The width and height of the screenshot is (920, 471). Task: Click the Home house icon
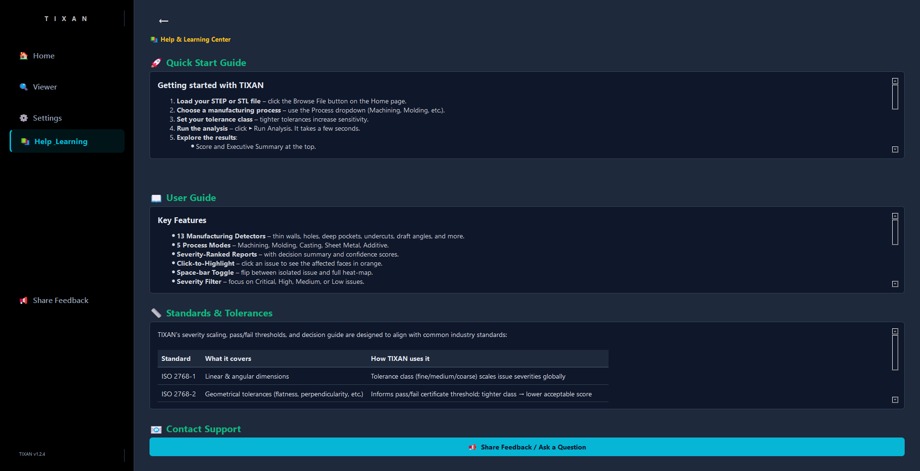pos(23,56)
